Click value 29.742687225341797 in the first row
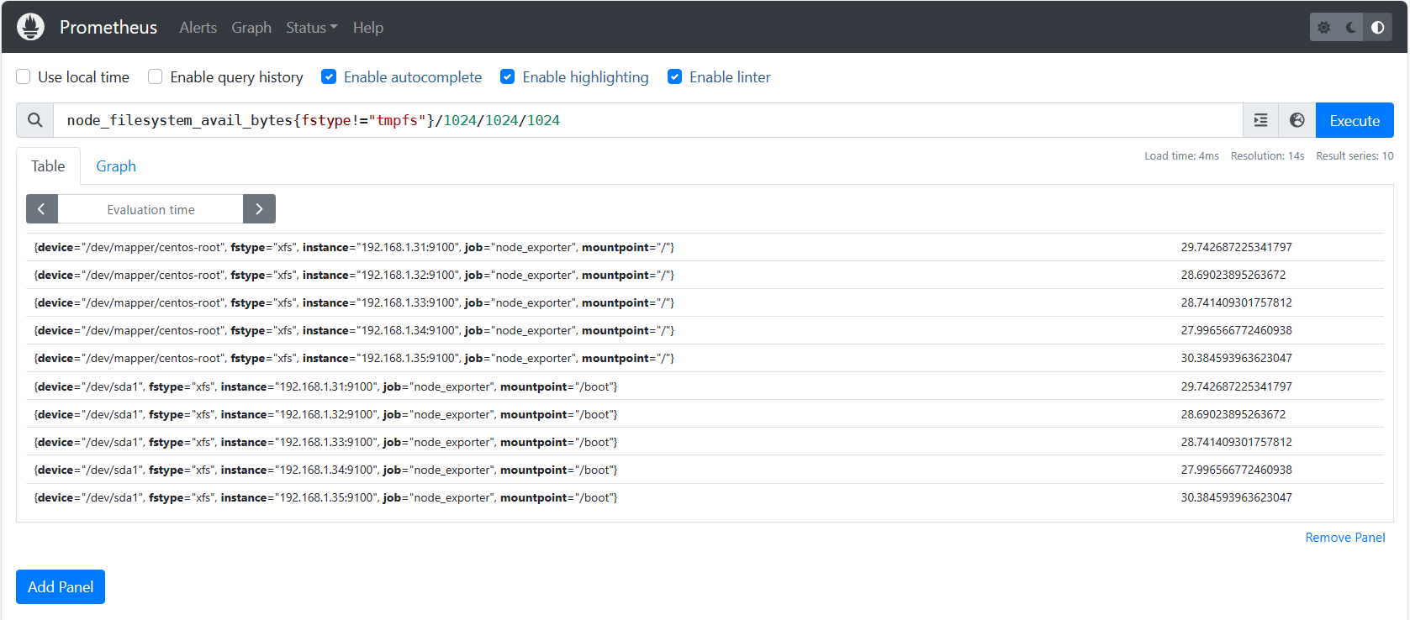The image size is (1410, 620). pos(1236,247)
